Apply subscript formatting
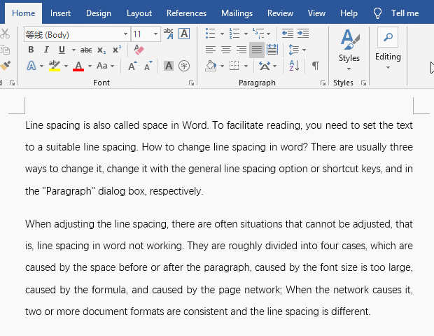 click(x=101, y=50)
